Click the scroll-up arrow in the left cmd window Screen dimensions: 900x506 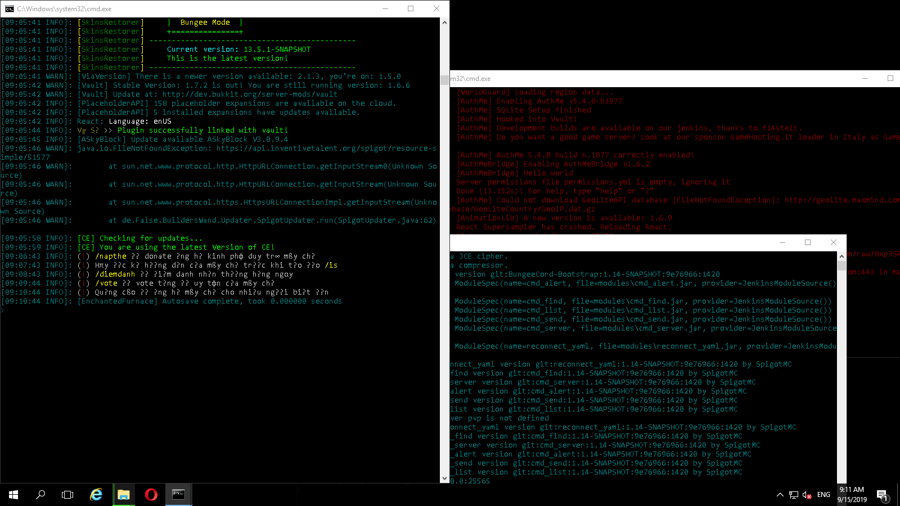(444, 22)
